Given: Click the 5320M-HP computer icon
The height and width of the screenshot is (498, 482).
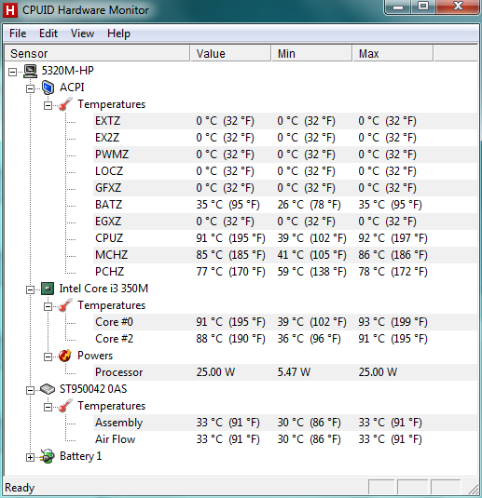Looking at the screenshot, I should (31, 71).
